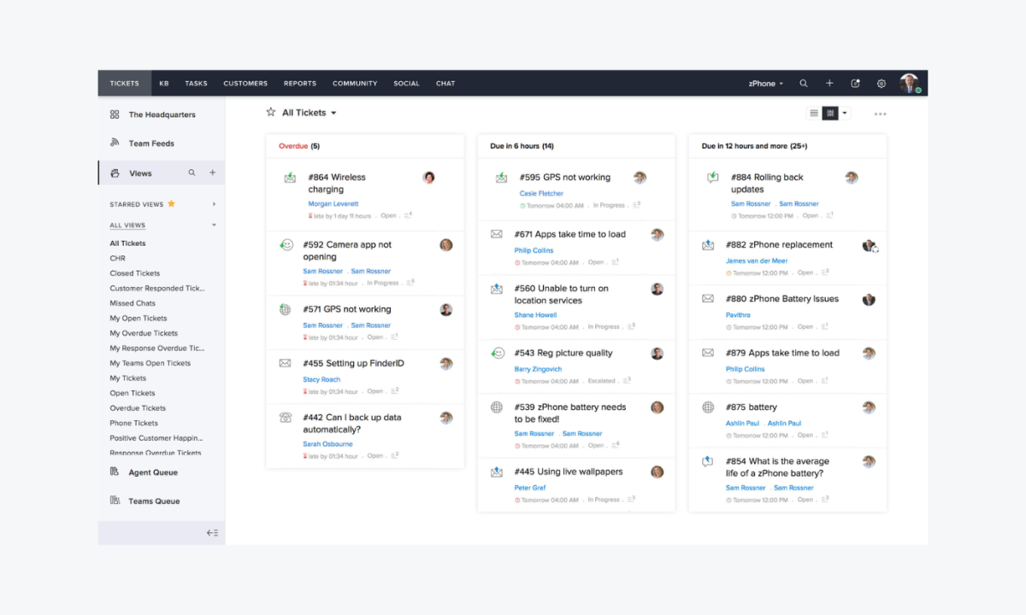1026x615 pixels.
Task: Select Missed Chats view
Action: click(x=133, y=303)
